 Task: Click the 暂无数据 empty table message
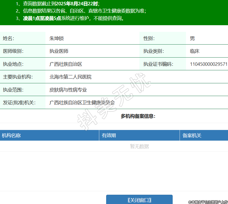[139, 146]
